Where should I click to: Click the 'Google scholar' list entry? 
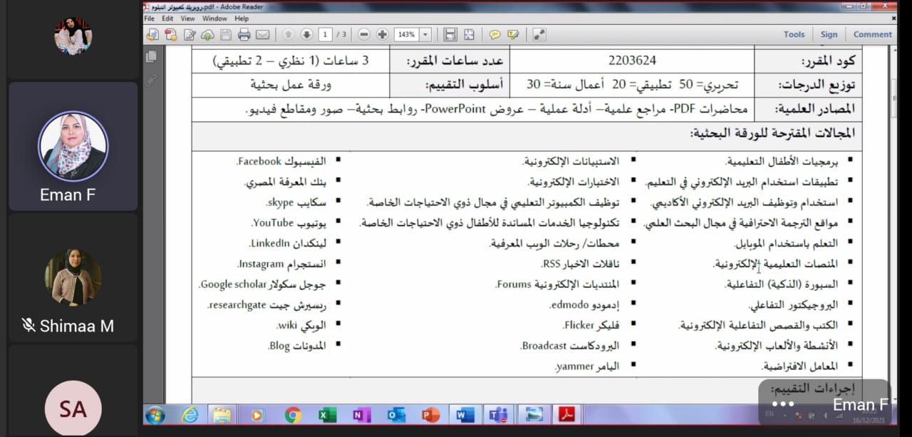(261, 284)
